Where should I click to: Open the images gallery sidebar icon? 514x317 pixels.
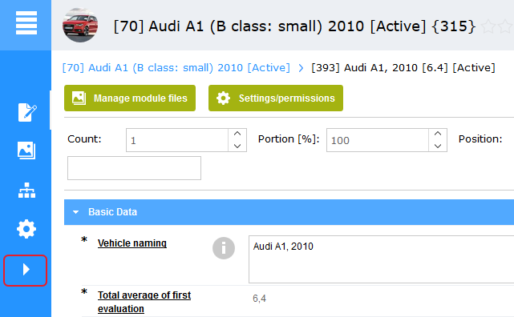click(x=26, y=150)
